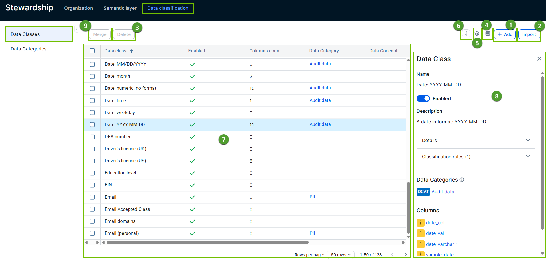Open the audit log list icon
The image size is (546, 261).
[x=488, y=33]
